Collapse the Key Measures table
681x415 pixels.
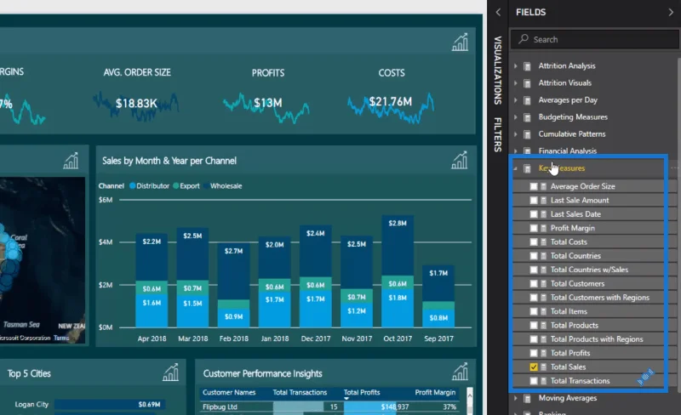click(516, 168)
